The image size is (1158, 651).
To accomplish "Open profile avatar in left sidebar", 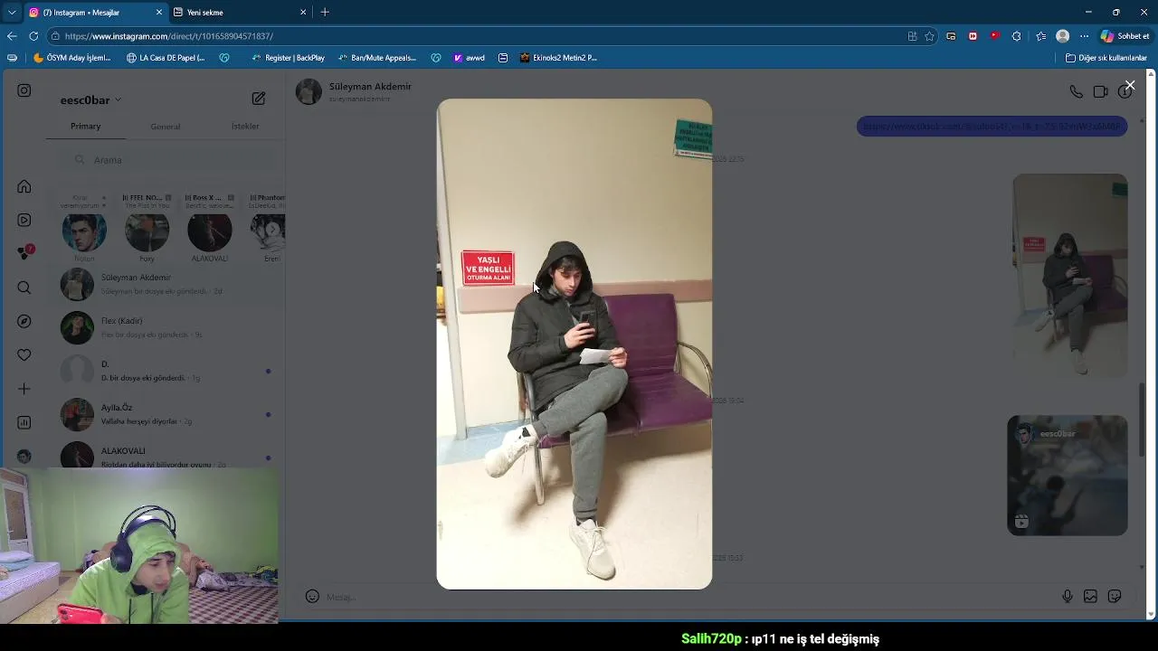I will (24, 457).
